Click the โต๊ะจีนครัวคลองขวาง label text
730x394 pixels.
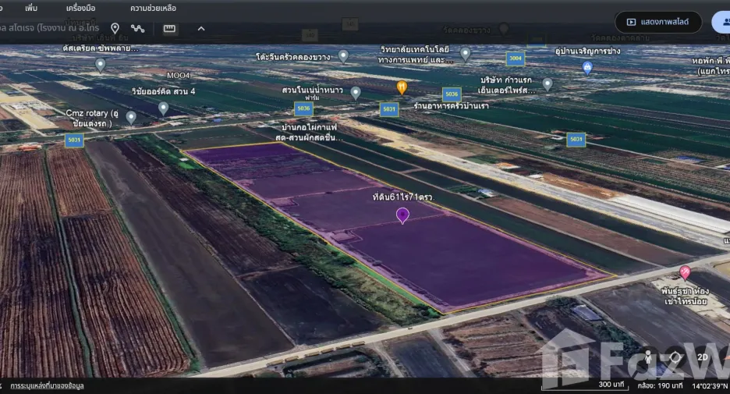(292, 57)
